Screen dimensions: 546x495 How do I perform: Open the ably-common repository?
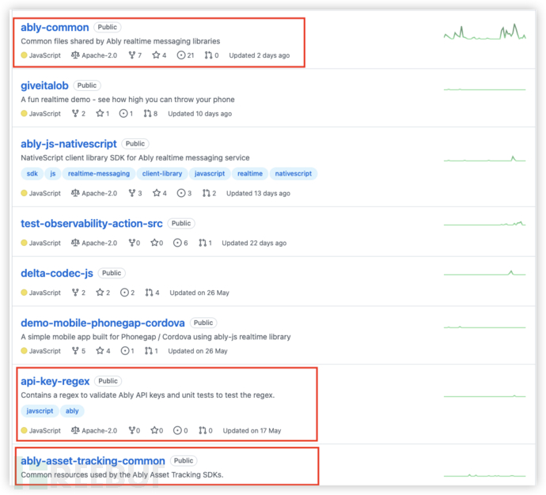click(x=55, y=27)
